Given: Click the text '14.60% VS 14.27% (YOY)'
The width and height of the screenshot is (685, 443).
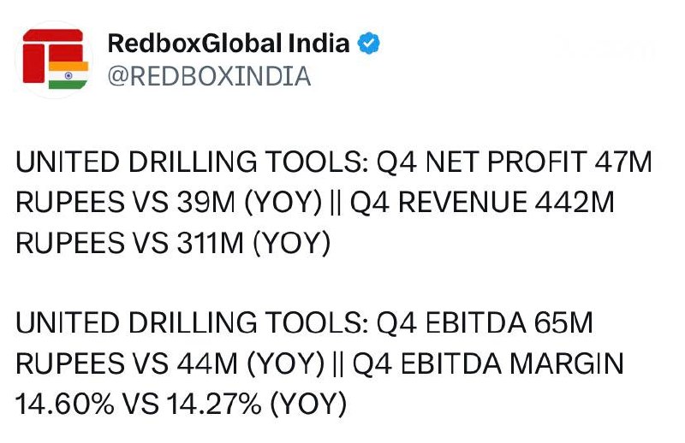Looking at the screenshot, I should 181,404.
